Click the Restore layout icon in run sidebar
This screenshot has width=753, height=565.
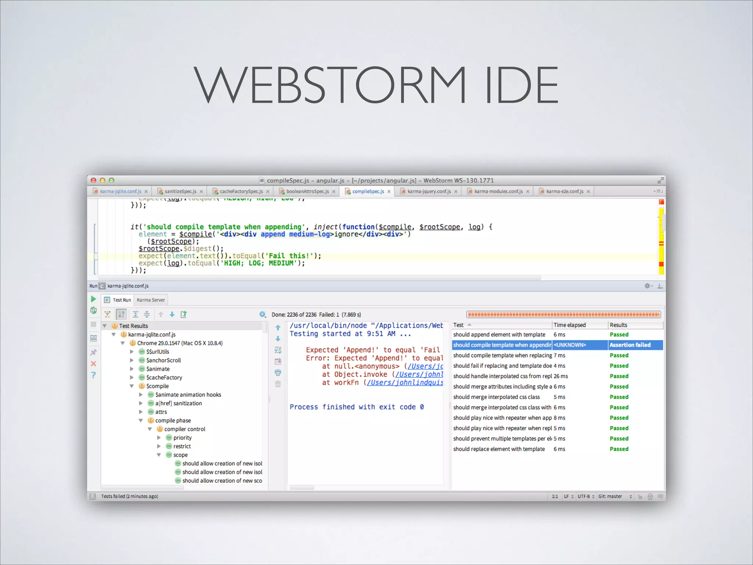click(93, 338)
